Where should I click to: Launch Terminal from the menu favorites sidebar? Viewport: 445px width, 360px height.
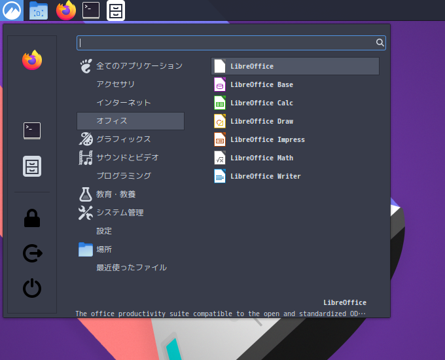[x=32, y=131]
